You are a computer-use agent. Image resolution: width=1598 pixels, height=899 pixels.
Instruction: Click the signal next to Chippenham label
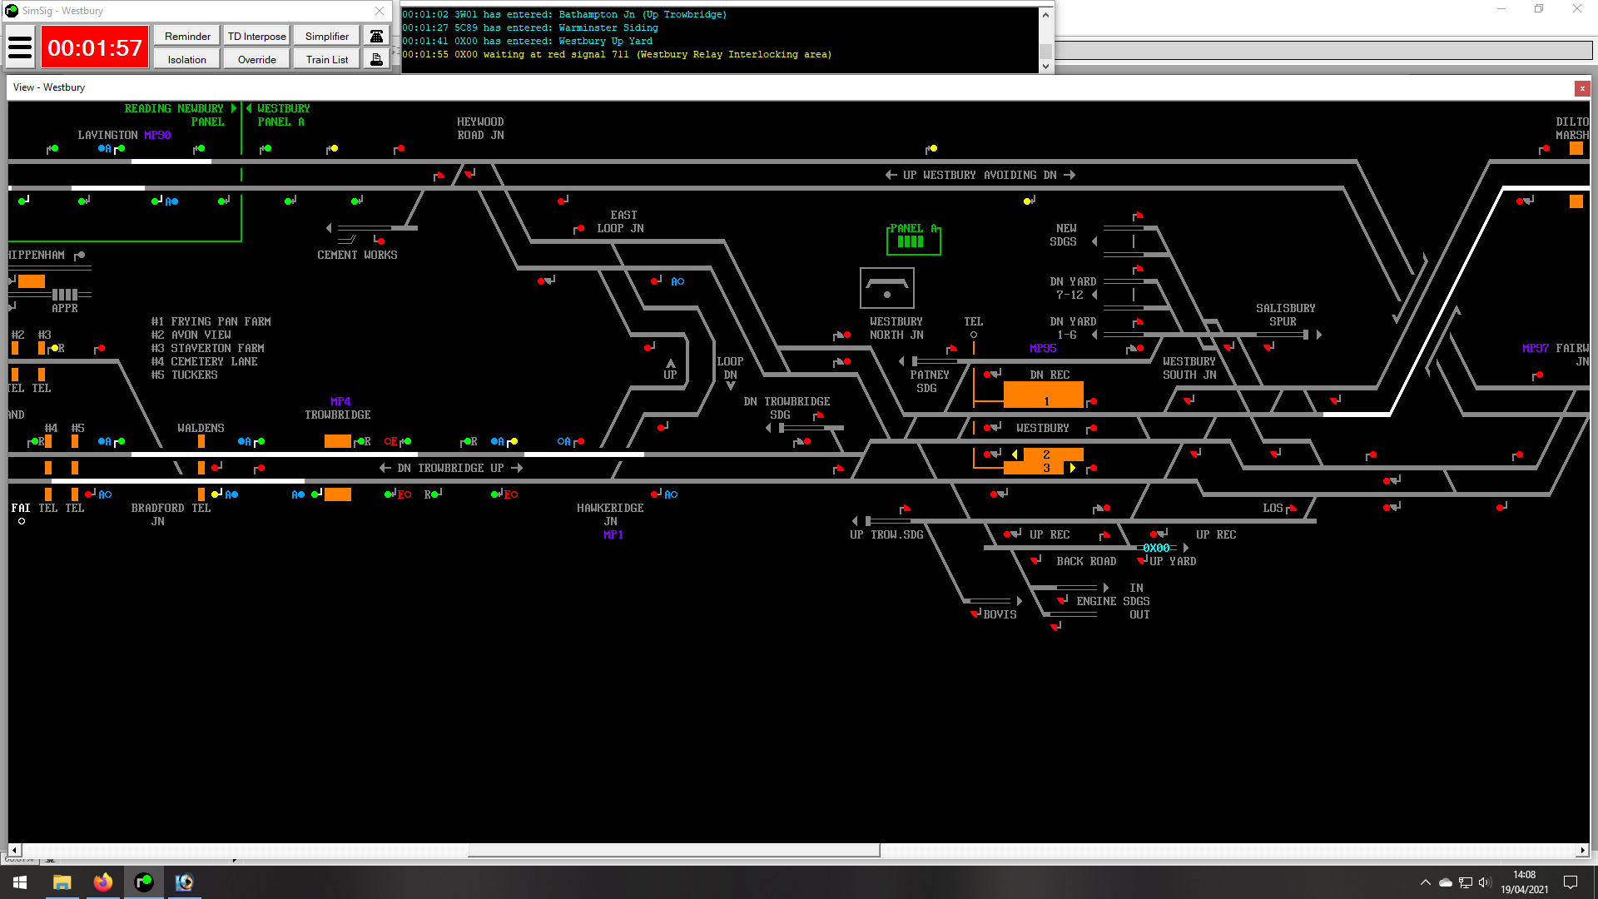click(79, 256)
